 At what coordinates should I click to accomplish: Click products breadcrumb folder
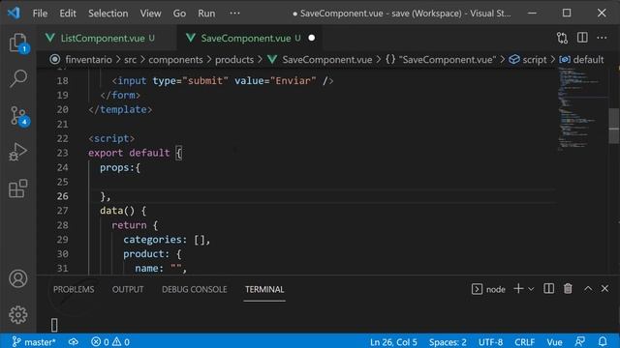234,60
